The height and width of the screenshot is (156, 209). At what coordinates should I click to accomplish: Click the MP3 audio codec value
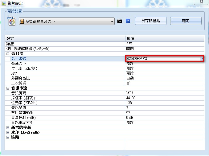point(129,93)
